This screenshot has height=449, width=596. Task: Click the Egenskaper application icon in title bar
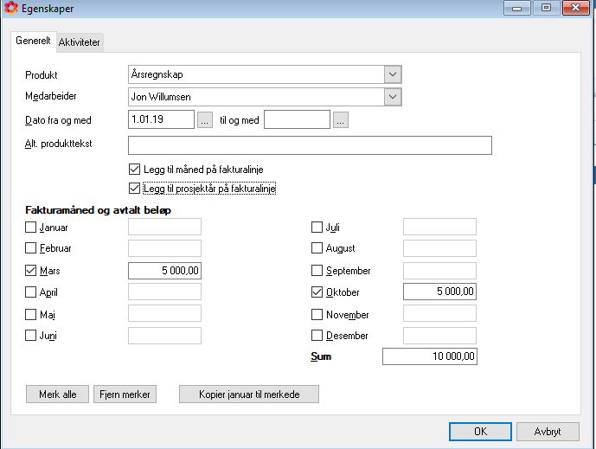pyautogui.click(x=11, y=8)
